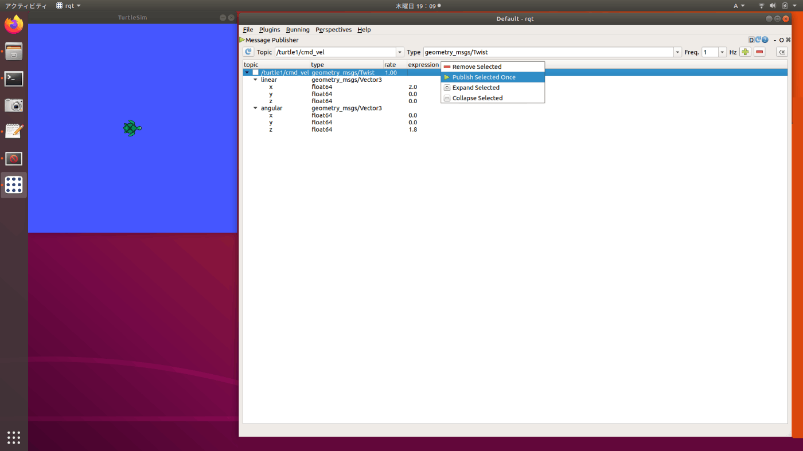
Task: Open the clock and calendar in top bar
Action: coord(418,6)
